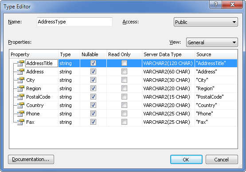Enable Read Only for City
The width and height of the screenshot is (246, 172).
point(124,80)
